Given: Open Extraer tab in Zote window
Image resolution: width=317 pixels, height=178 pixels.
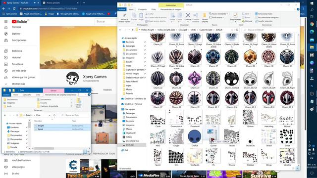Looking at the screenshot, I should pyautogui.click(x=53, y=90).
